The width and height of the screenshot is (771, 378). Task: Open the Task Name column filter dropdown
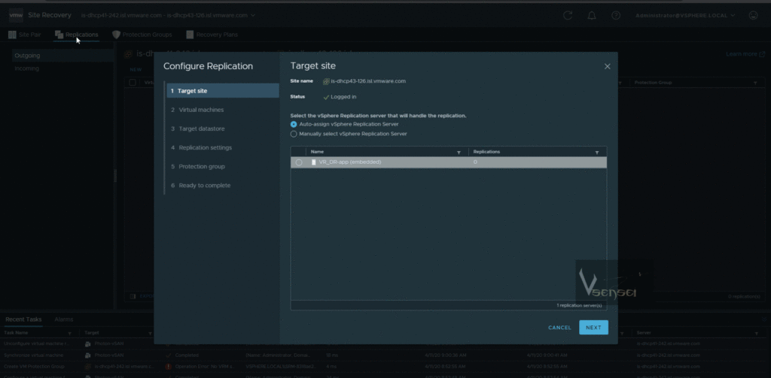coord(70,332)
